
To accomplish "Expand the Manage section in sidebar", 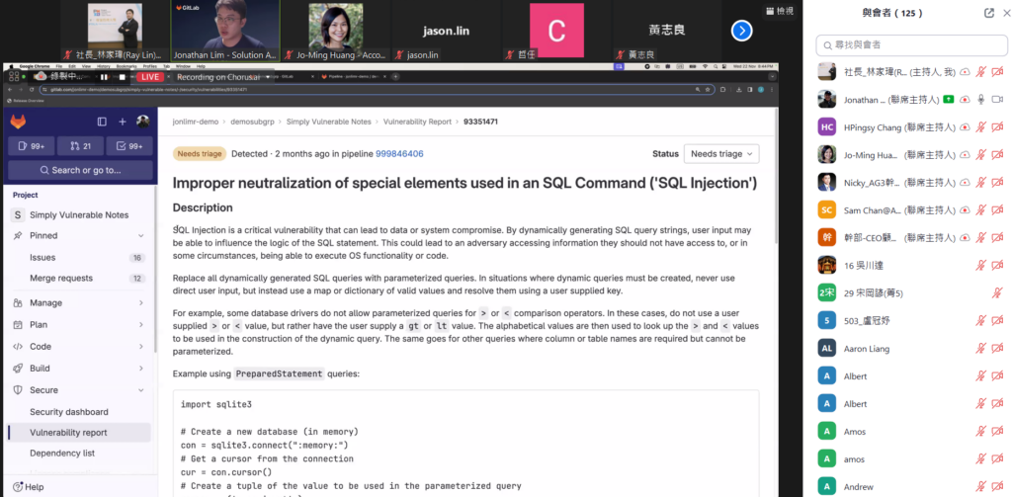I will point(141,303).
